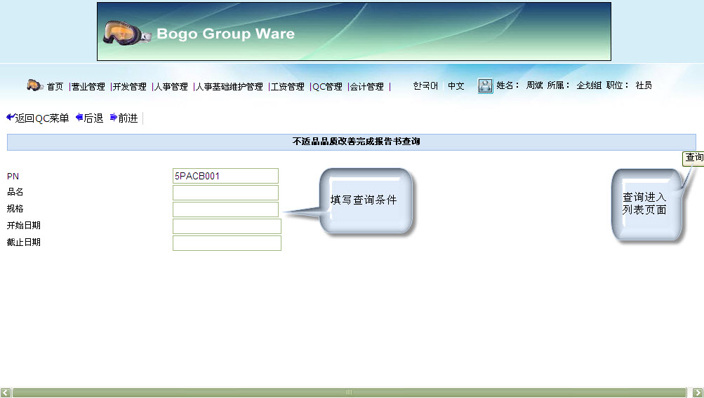
Task: Open the 开发管理 menu
Action: (129, 87)
